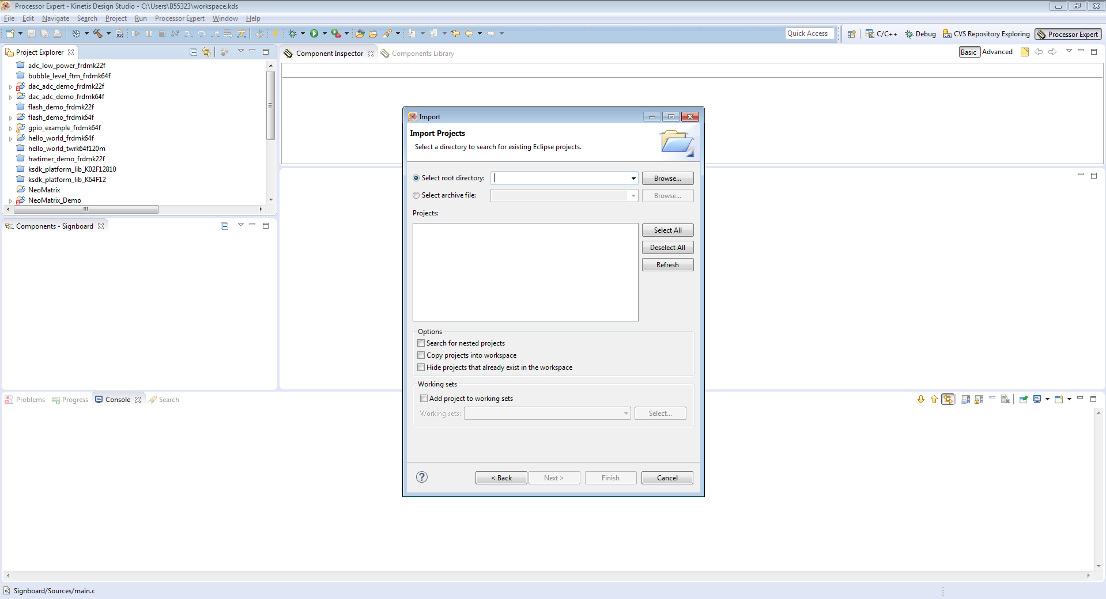Screen dimensions: 1106x599
Task: Click Collapse All in Project Explorer
Action: (x=194, y=52)
